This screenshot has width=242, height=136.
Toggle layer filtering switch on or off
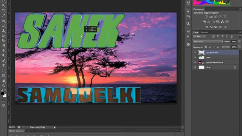[240, 36]
